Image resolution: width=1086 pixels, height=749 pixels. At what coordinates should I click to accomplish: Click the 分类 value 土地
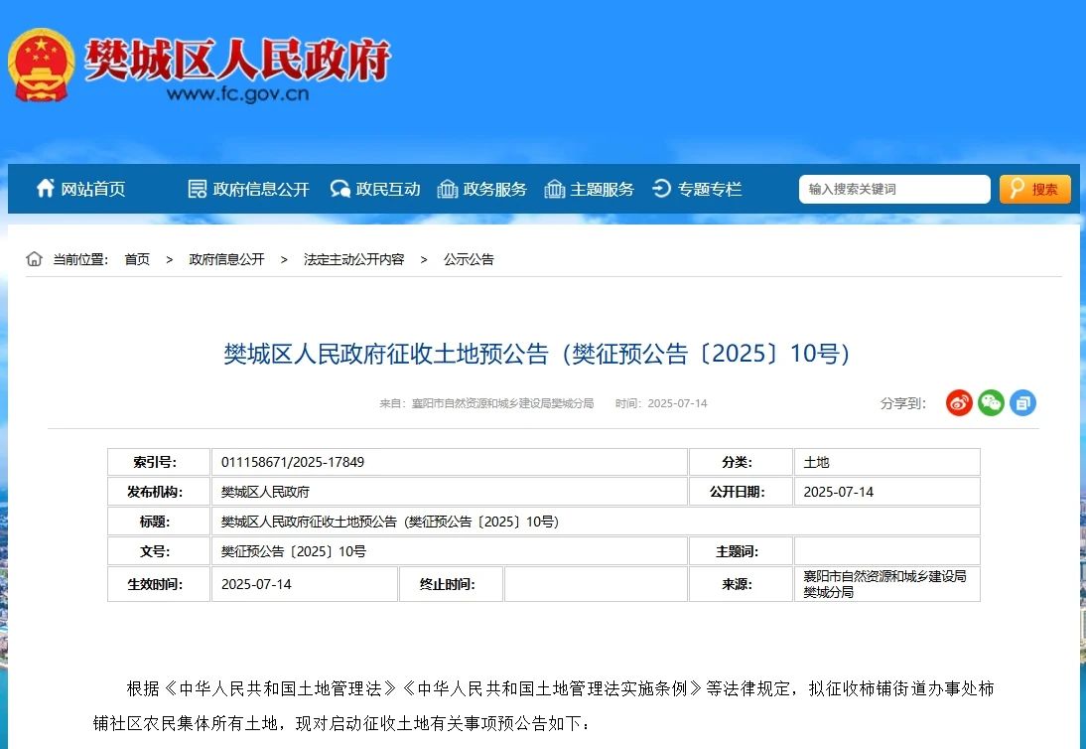click(x=817, y=462)
